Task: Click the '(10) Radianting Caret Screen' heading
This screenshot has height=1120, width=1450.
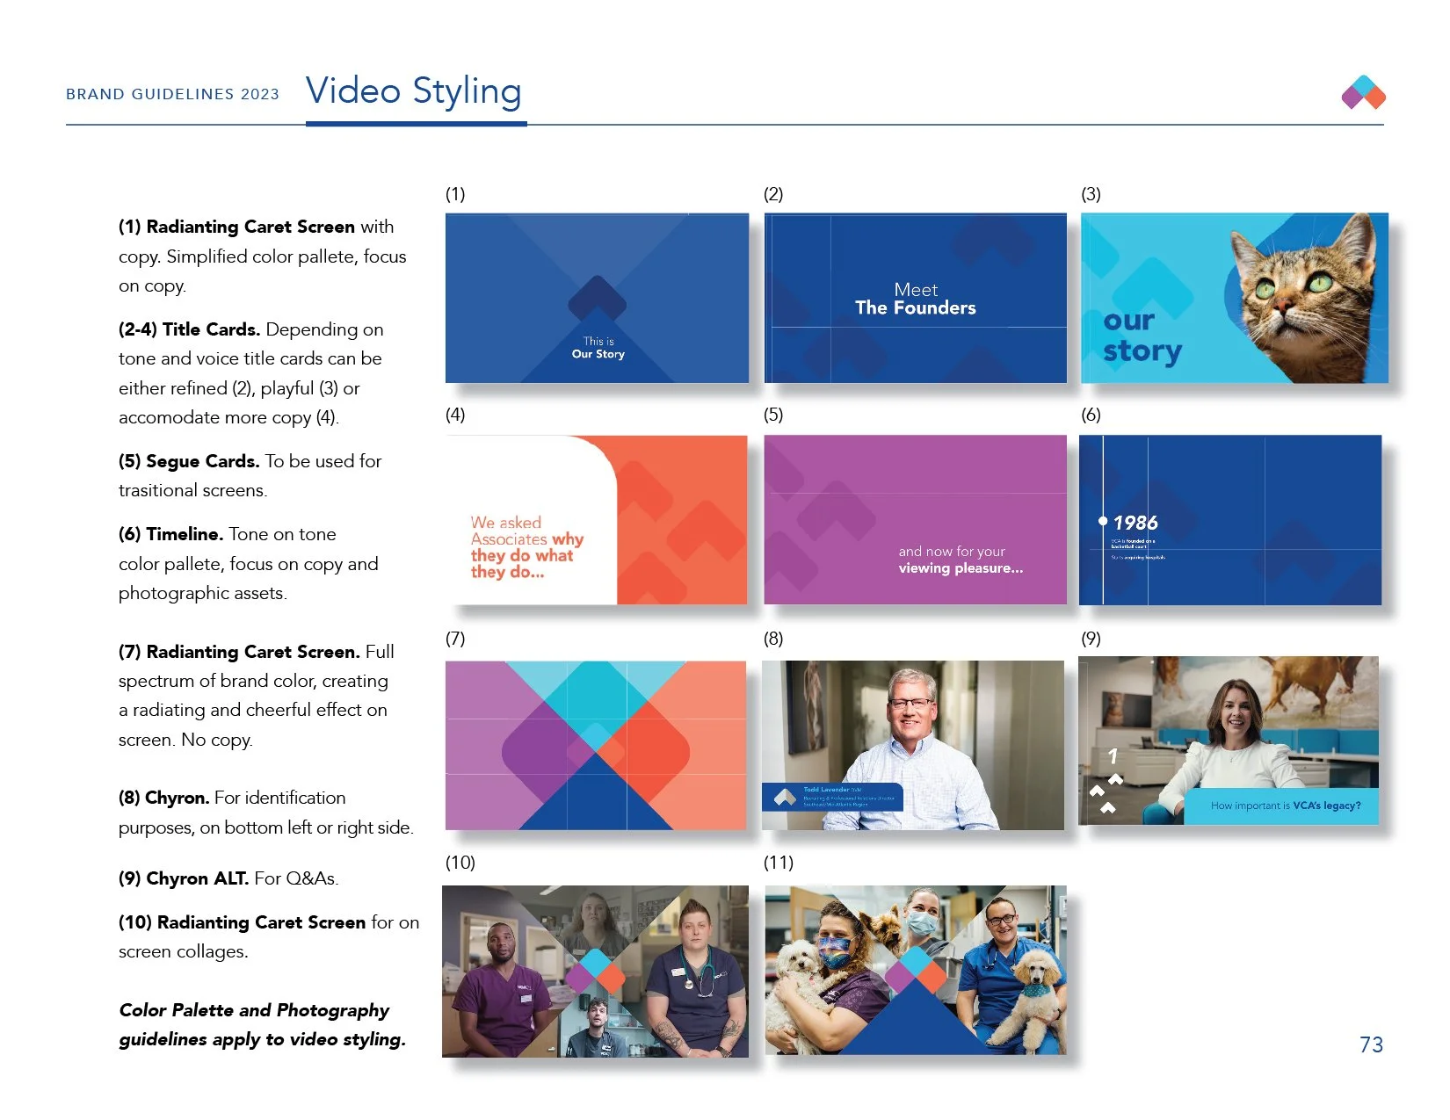Action: [x=242, y=922]
